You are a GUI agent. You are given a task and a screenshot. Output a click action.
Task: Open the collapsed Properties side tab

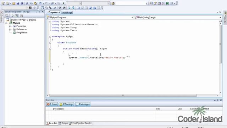pyautogui.click(x=225, y=18)
